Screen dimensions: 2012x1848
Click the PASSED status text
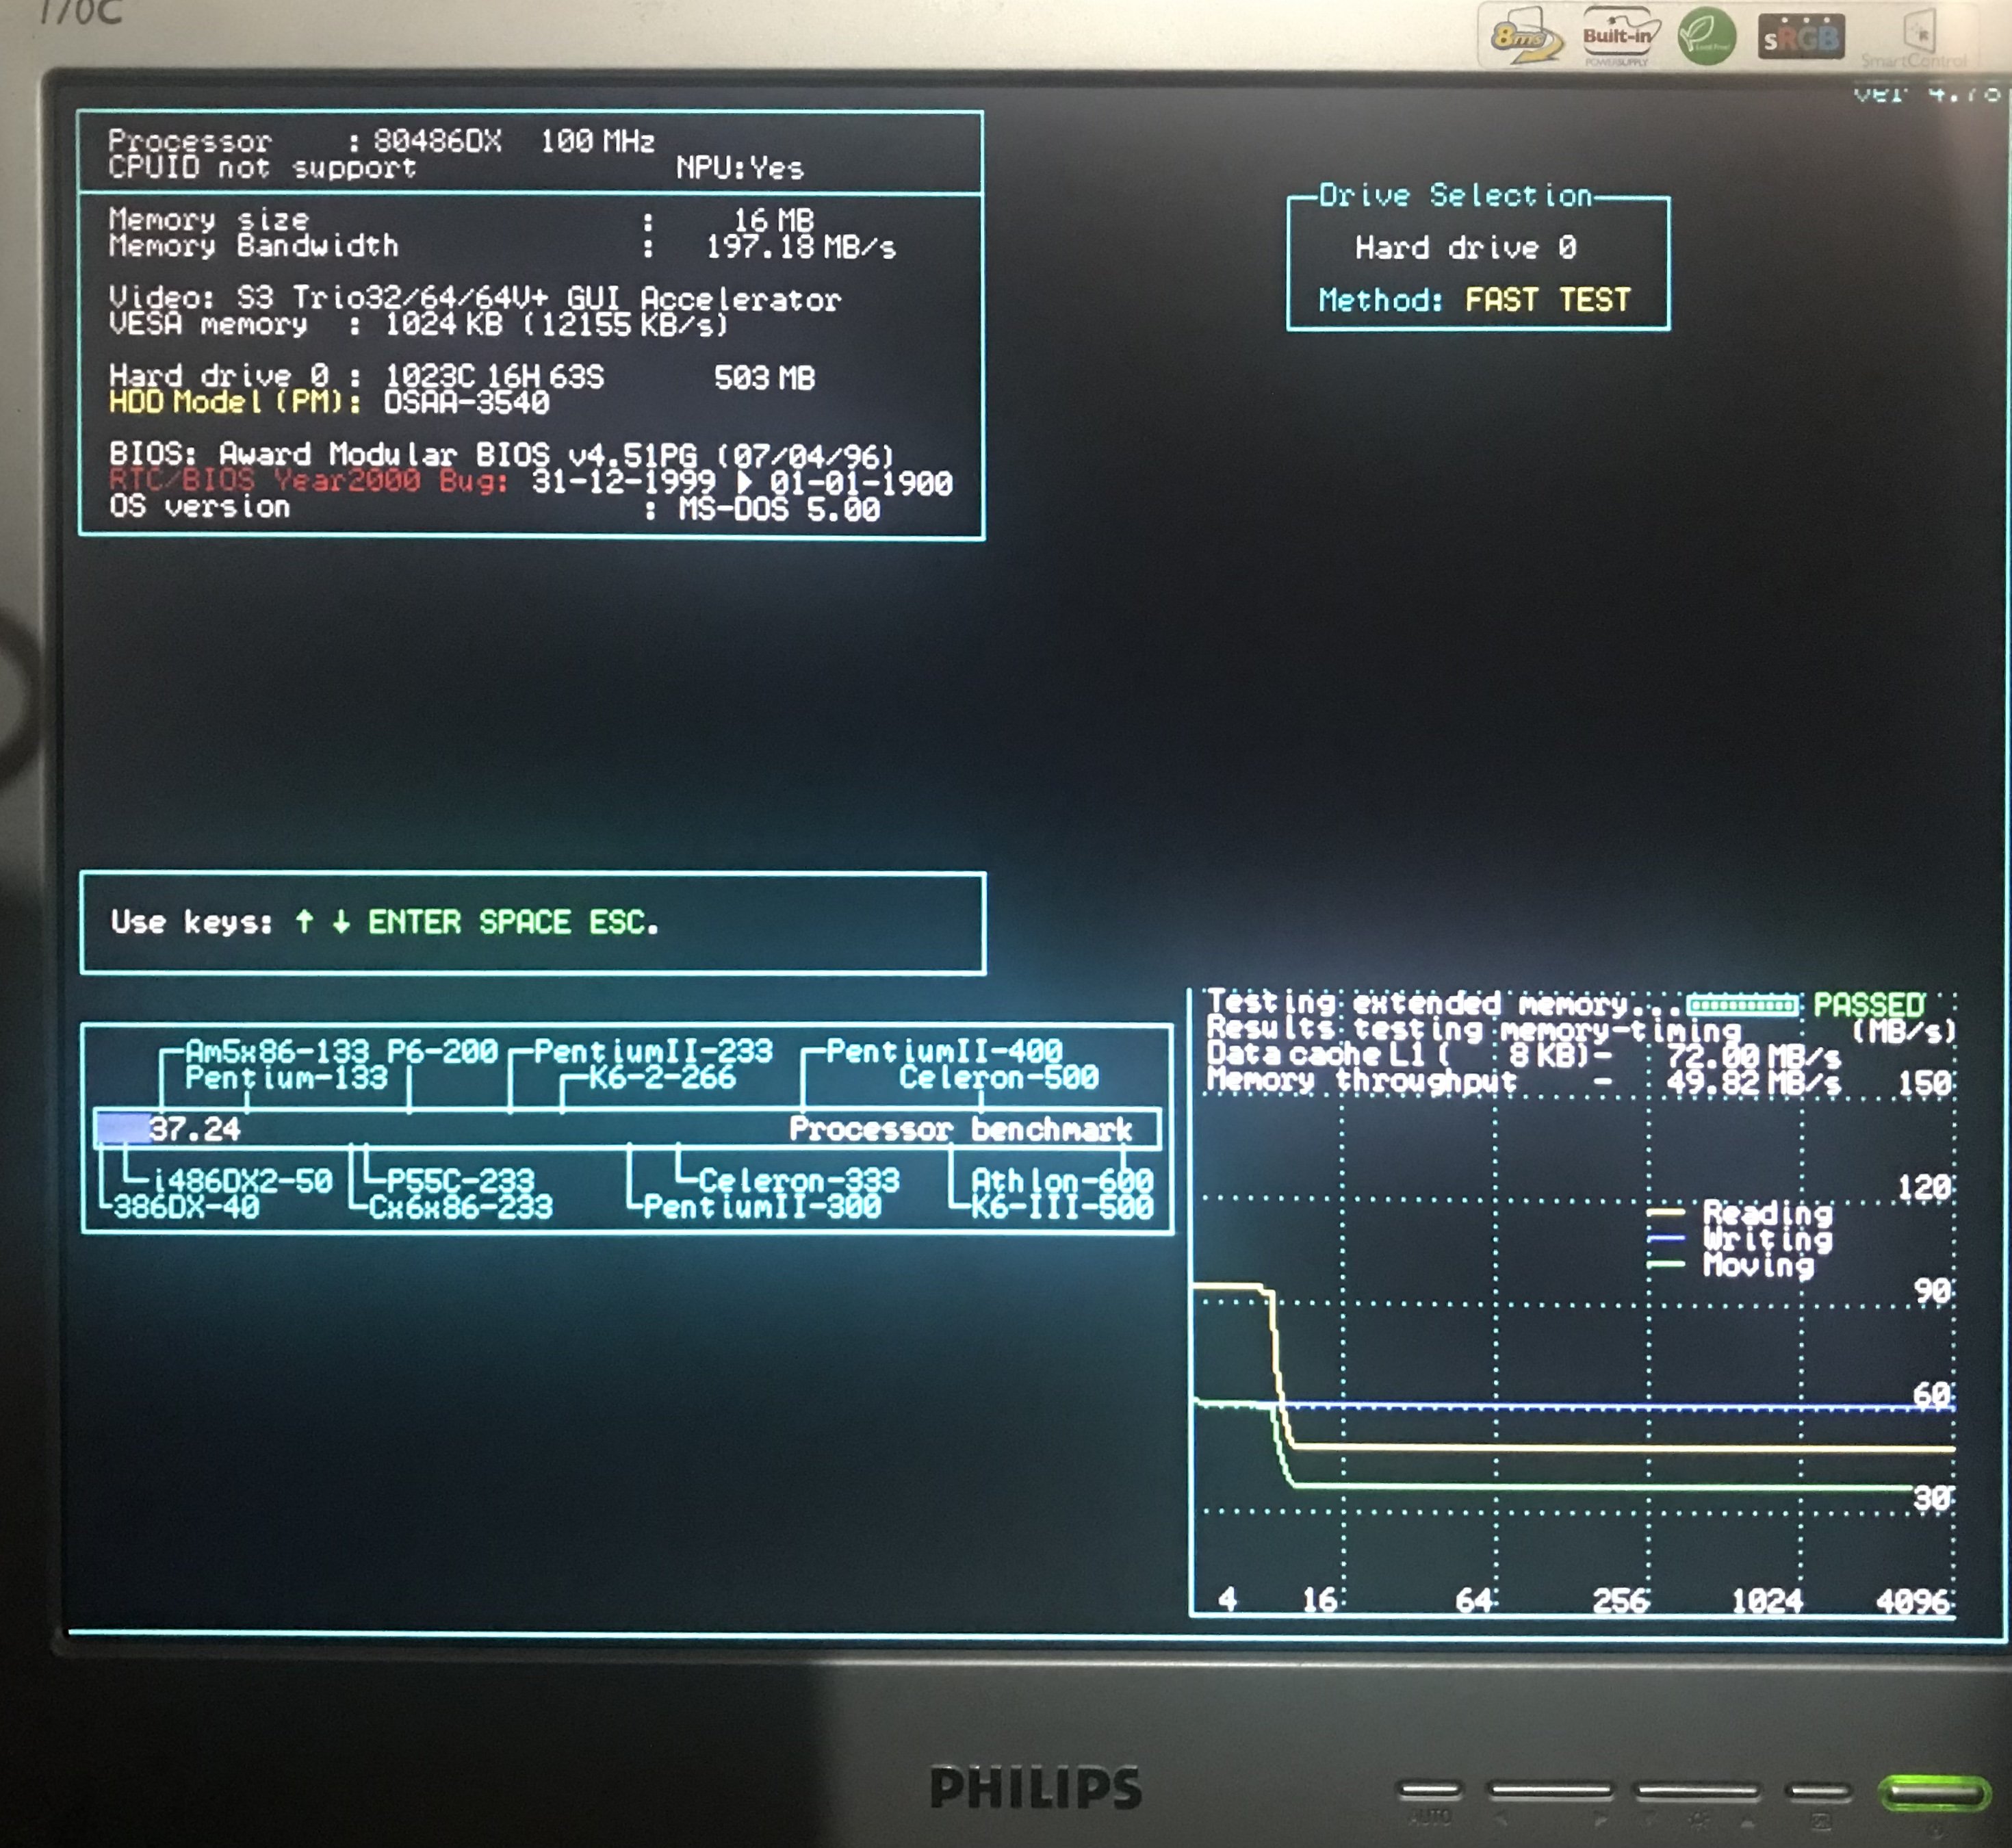click(1868, 1004)
